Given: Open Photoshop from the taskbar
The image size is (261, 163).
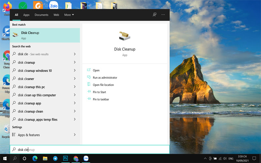Looking at the screenshot, I should coord(66,158).
